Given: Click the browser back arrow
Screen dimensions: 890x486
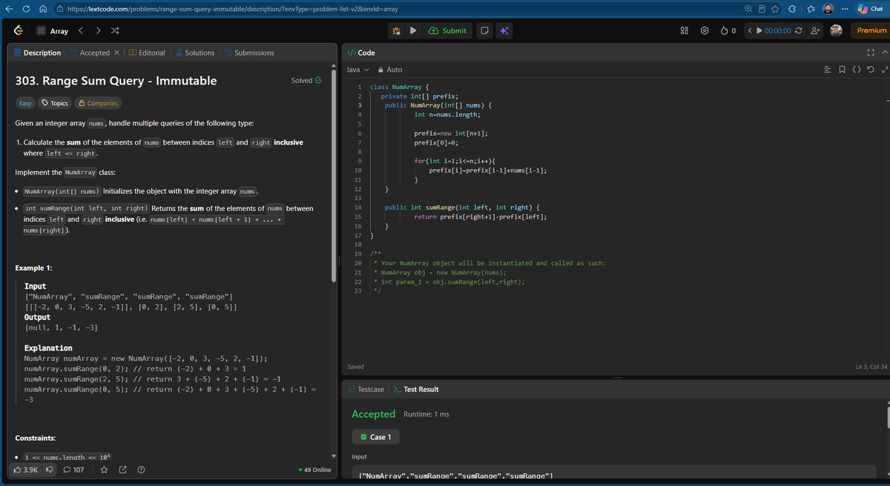Looking at the screenshot, I should tap(10, 8).
